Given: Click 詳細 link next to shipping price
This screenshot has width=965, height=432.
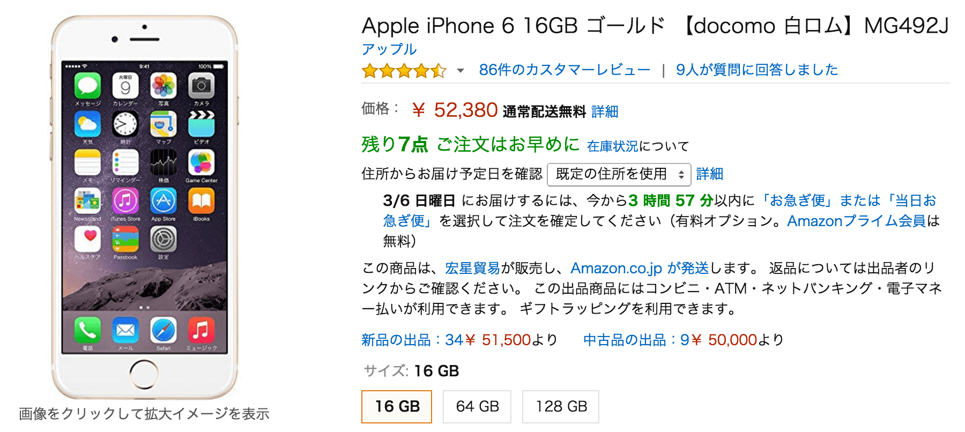Looking at the screenshot, I should (x=605, y=111).
